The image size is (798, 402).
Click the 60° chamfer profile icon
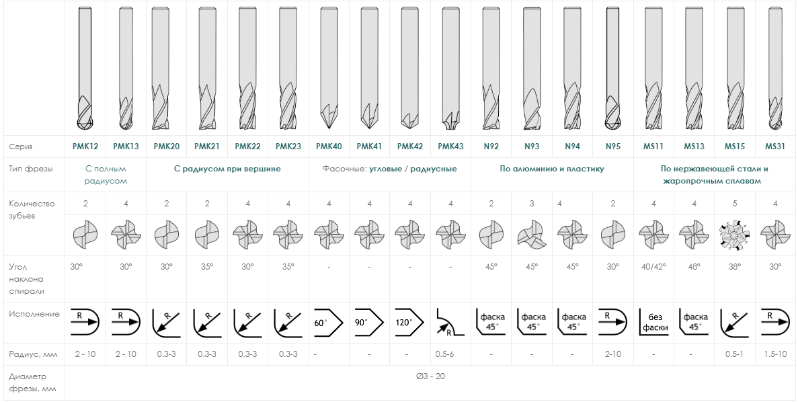point(328,321)
